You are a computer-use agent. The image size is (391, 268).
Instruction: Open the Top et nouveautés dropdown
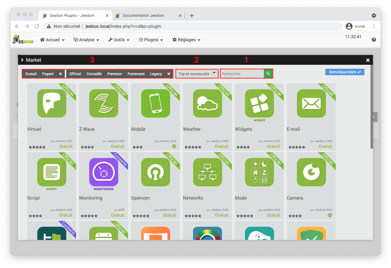pos(197,73)
